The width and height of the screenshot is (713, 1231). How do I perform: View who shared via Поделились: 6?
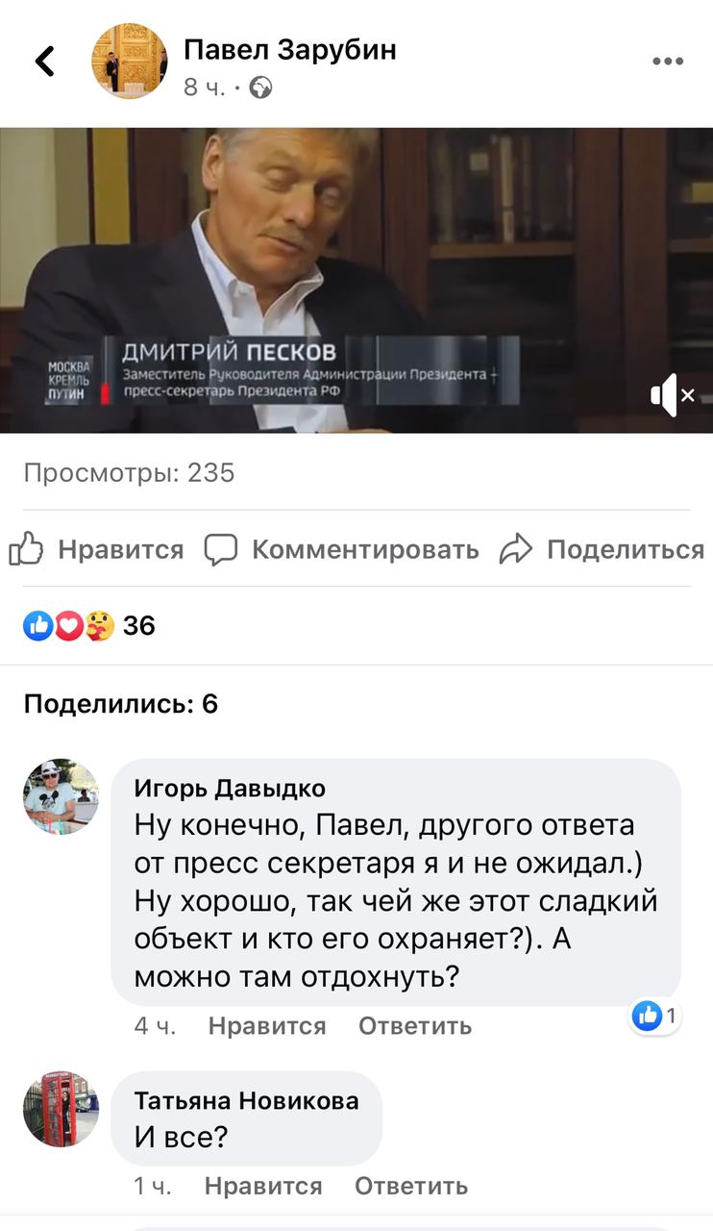click(121, 704)
